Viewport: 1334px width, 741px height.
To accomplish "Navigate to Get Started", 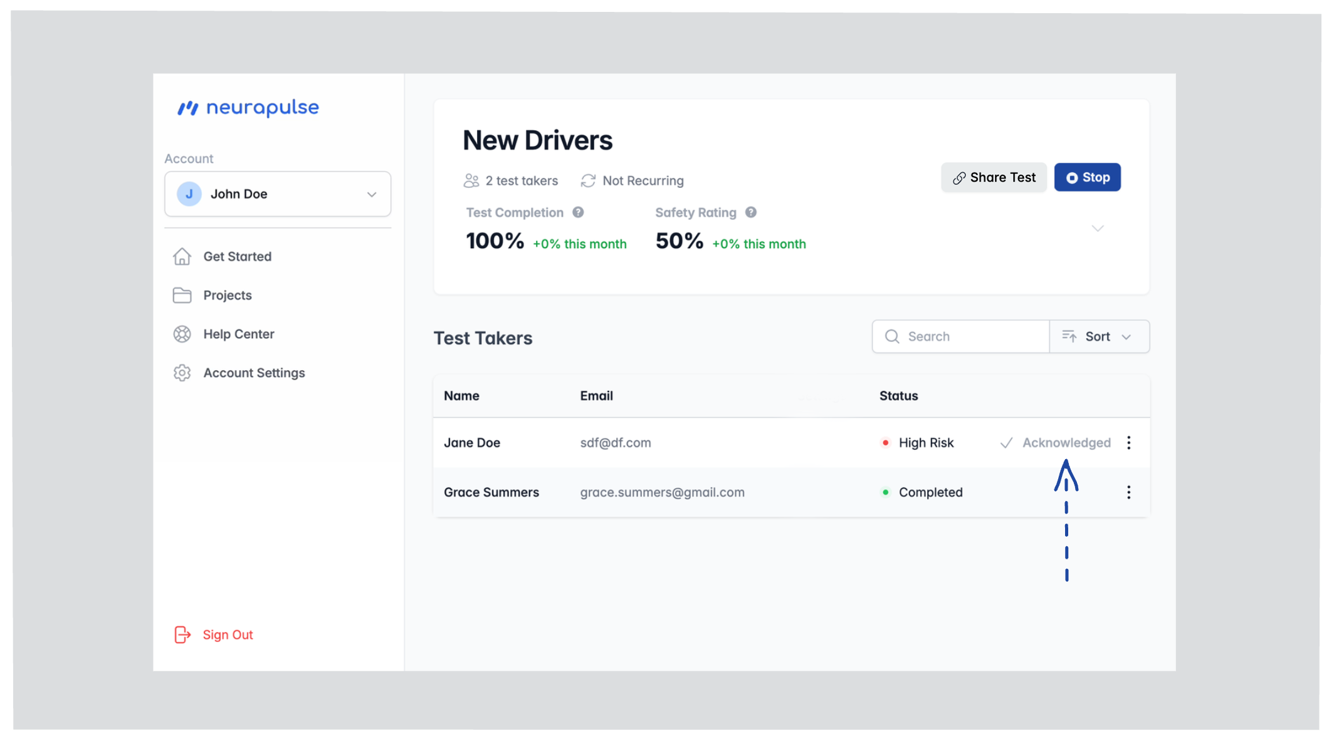I will [237, 257].
